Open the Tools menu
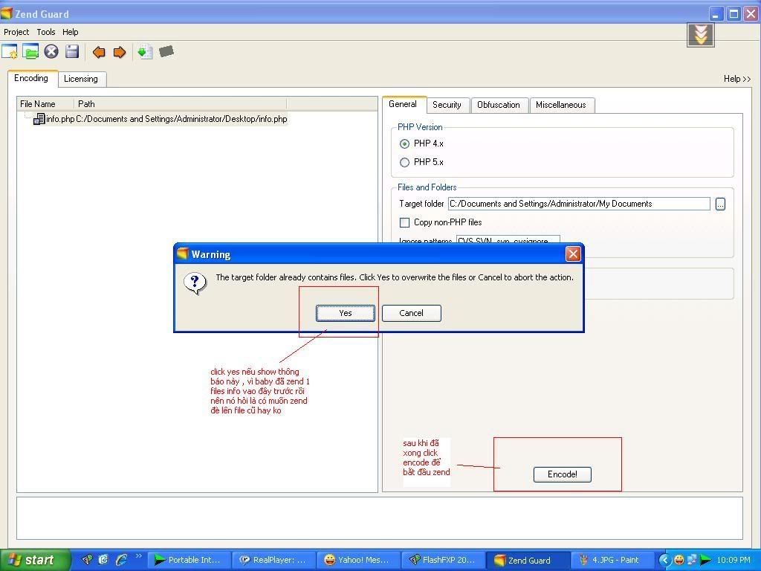This screenshot has width=761, height=571. [46, 32]
